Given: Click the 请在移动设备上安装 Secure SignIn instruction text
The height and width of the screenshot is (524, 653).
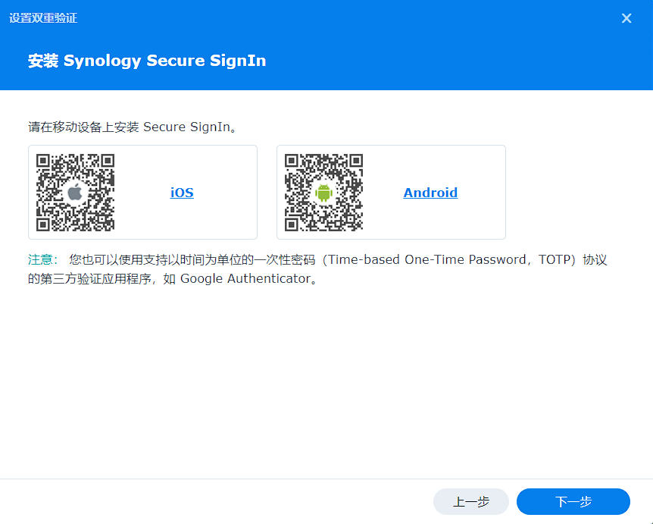Looking at the screenshot, I should pyautogui.click(x=133, y=127).
